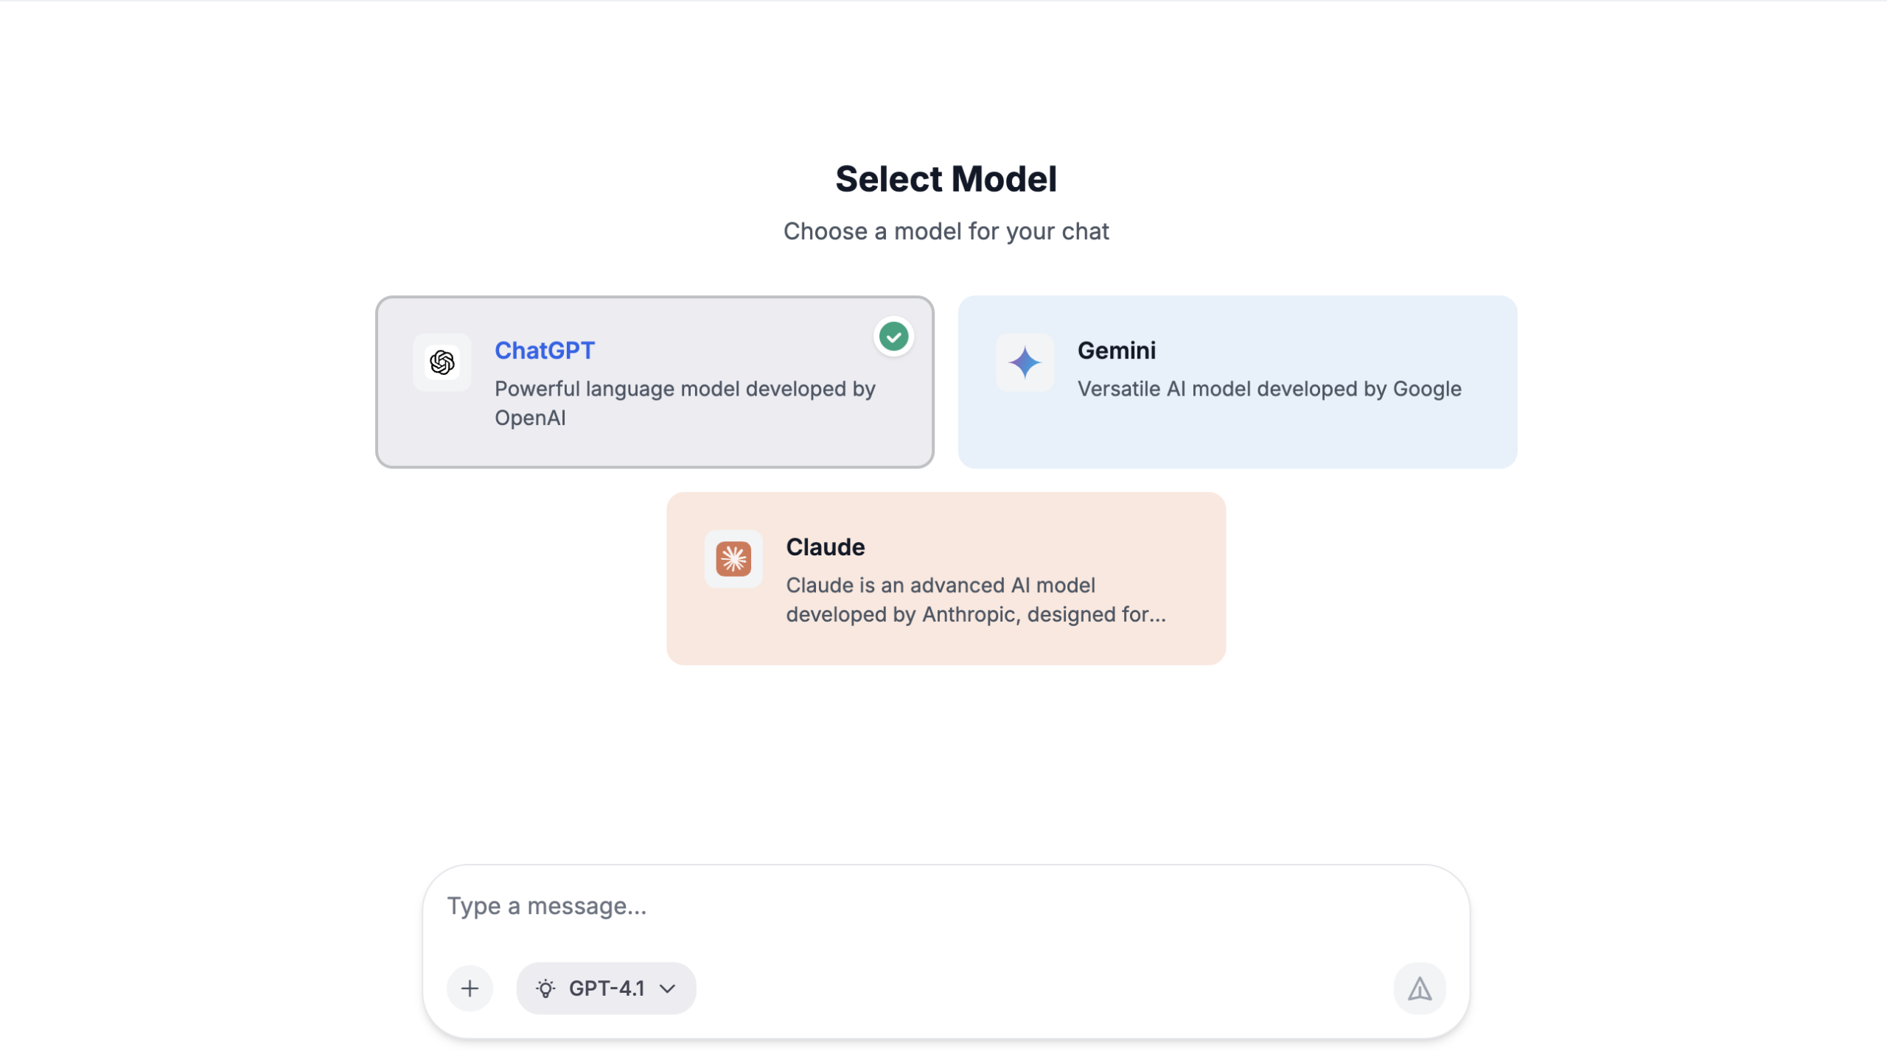Click the 'Powerful language model' ChatGPT description
1887x1051 pixels.
(685, 403)
